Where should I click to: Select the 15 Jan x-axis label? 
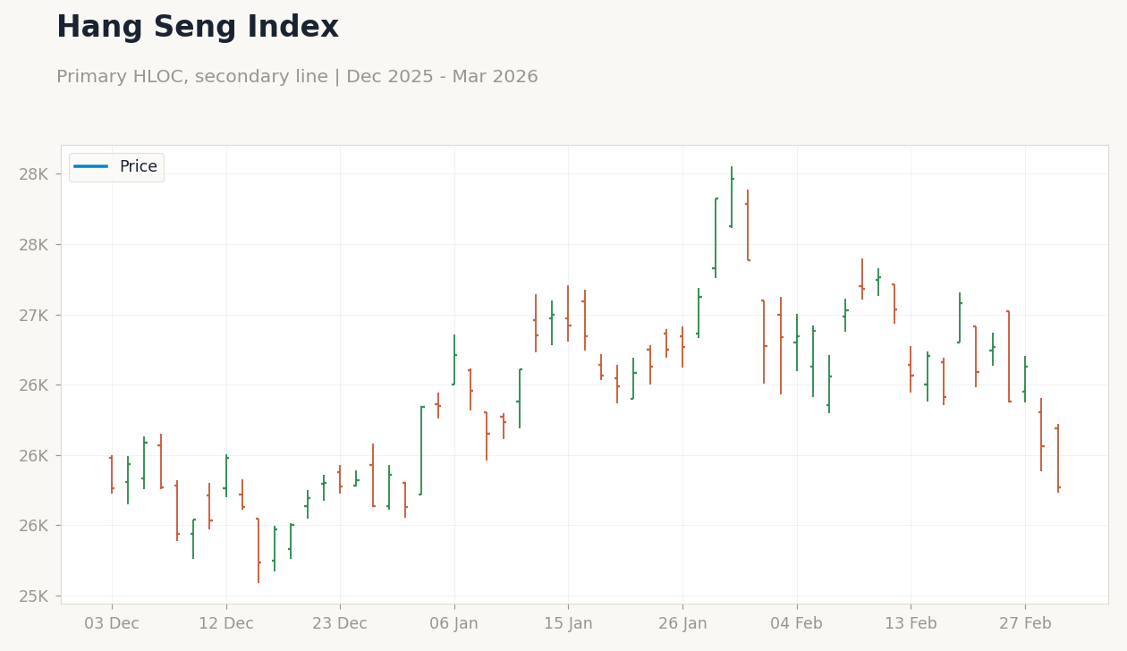coord(568,624)
